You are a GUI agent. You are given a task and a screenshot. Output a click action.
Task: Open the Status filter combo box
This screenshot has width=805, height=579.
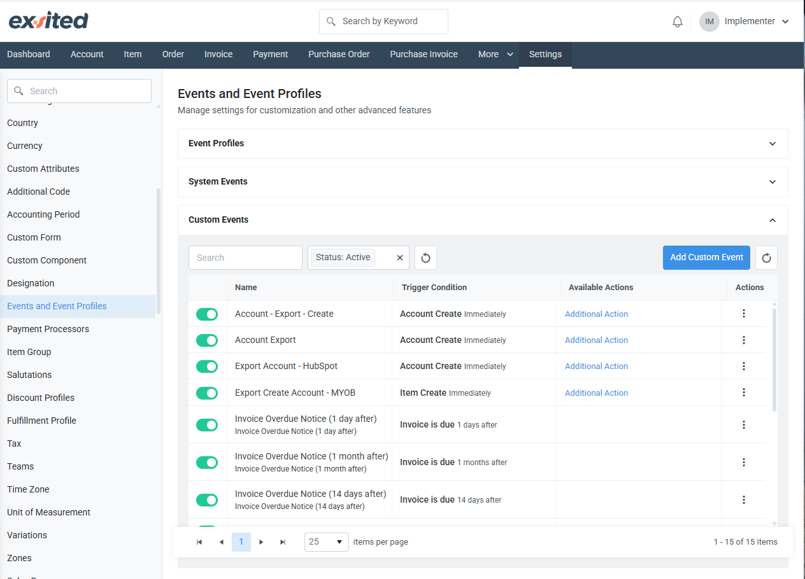pos(359,258)
